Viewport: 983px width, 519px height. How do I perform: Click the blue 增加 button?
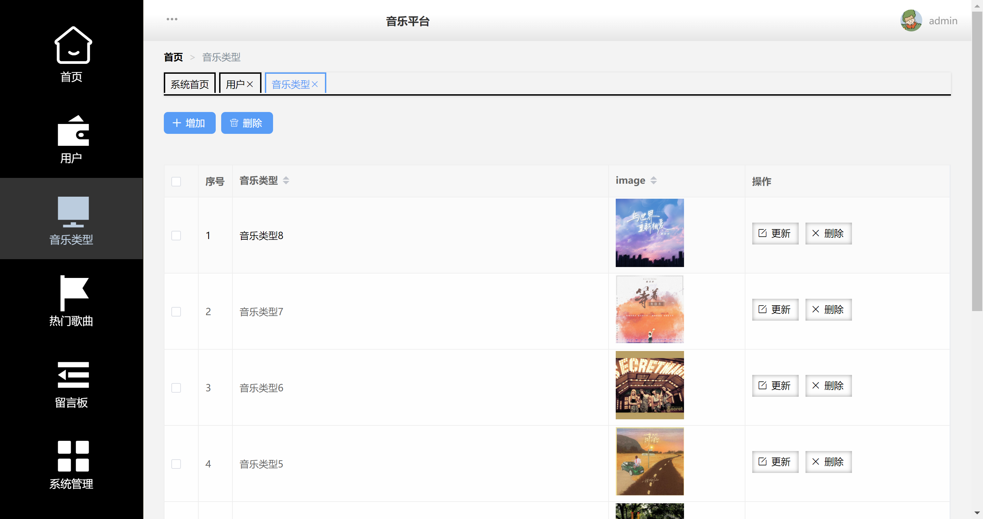pyautogui.click(x=189, y=123)
